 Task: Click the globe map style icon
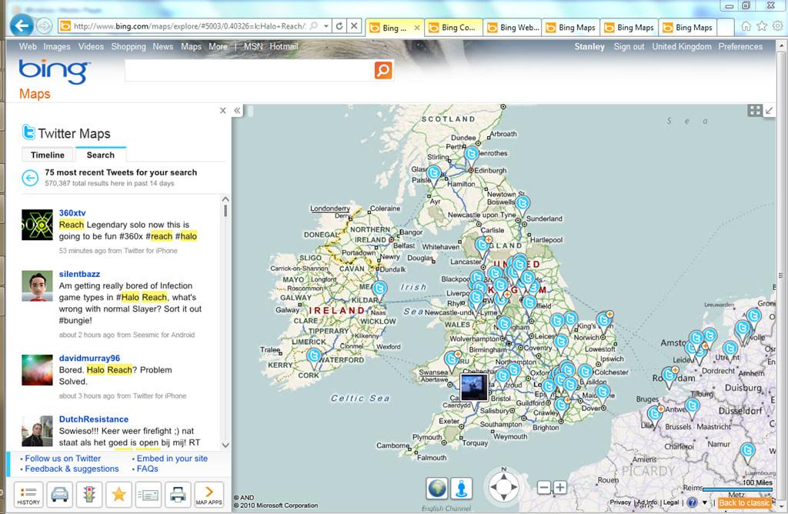point(437,489)
